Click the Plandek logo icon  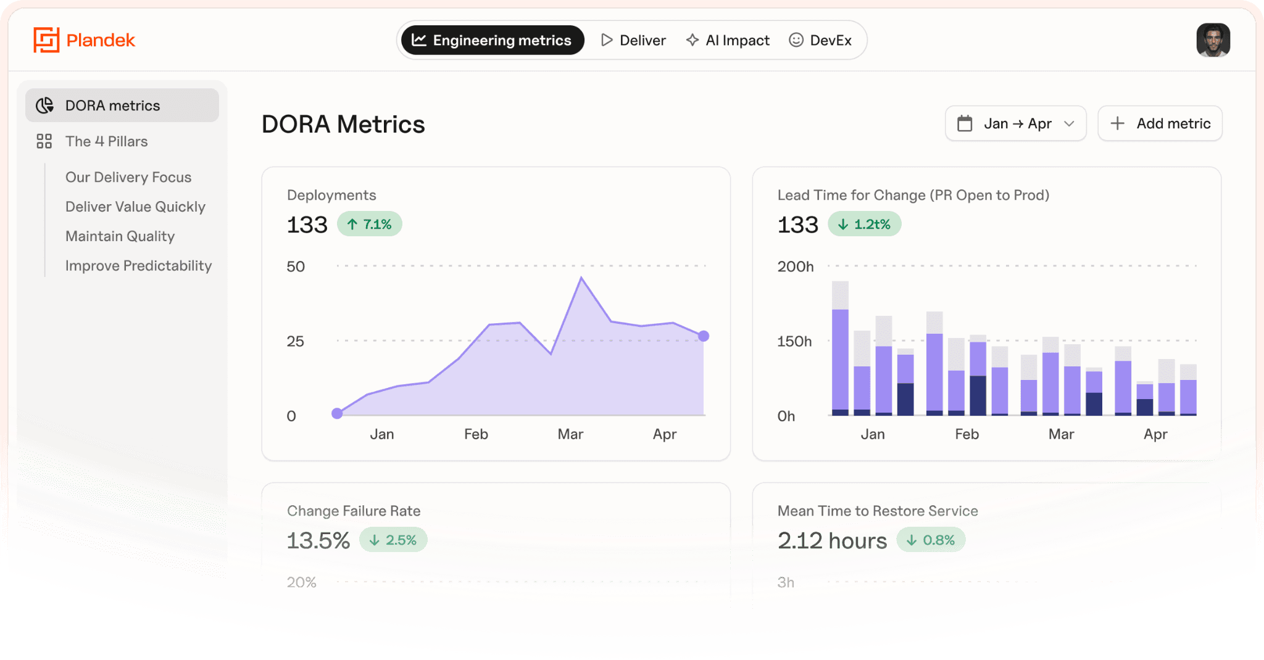46,40
